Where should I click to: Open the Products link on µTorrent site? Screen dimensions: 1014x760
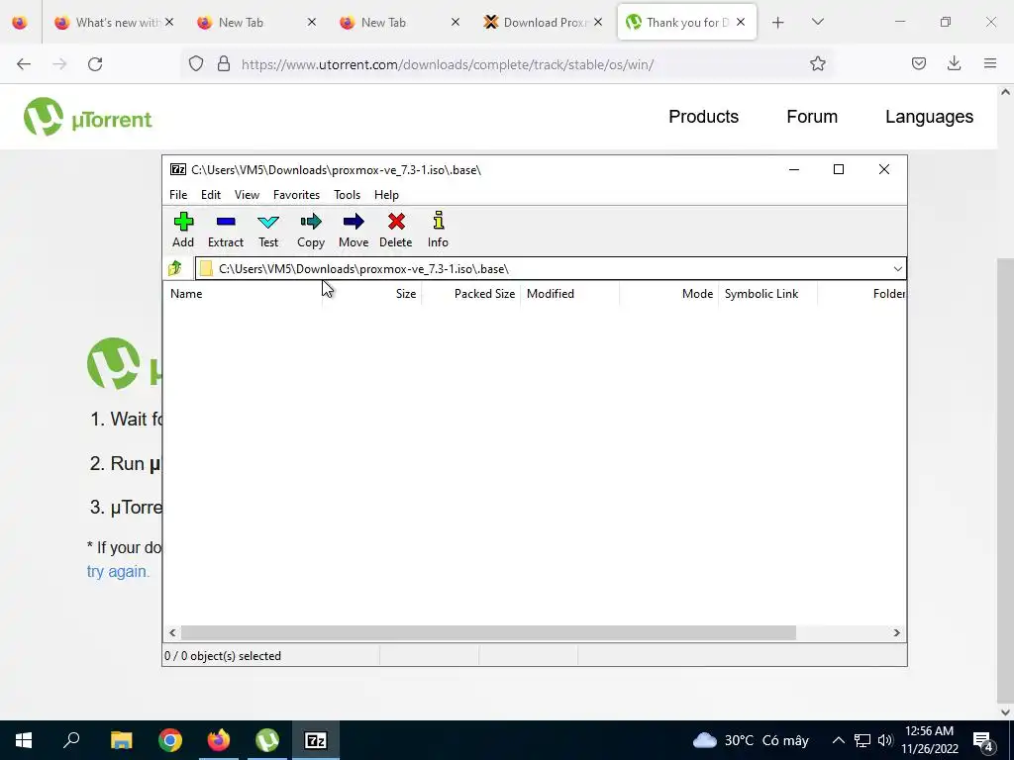pyautogui.click(x=704, y=117)
